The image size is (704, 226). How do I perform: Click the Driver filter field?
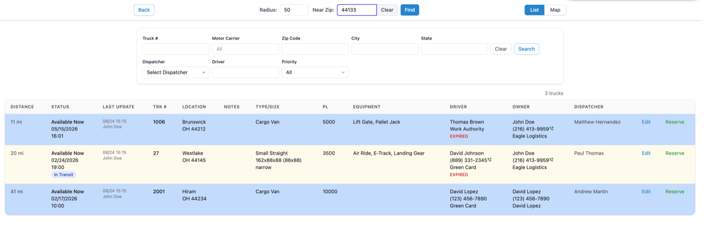[245, 73]
